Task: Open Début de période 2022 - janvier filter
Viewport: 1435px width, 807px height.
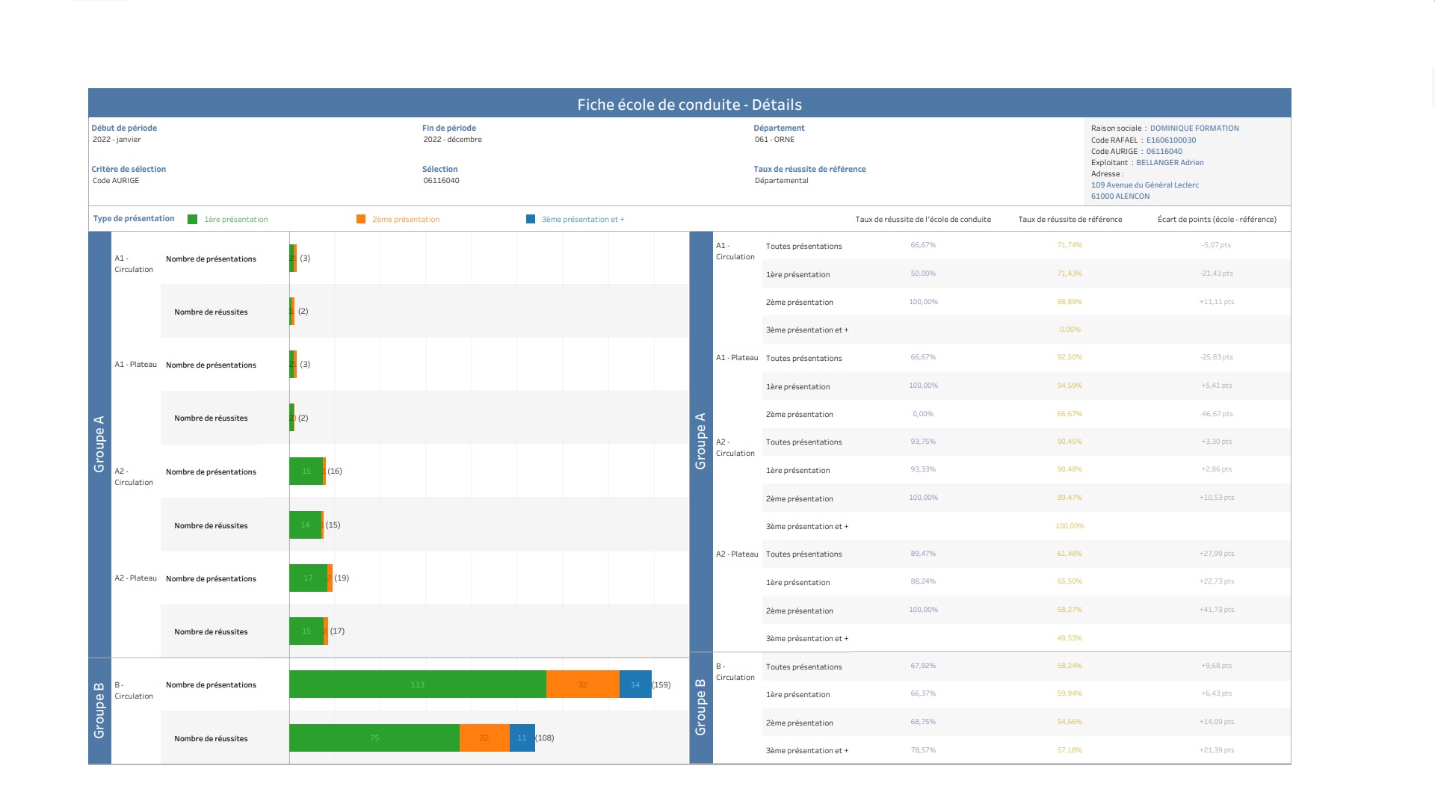Action: tap(117, 140)
